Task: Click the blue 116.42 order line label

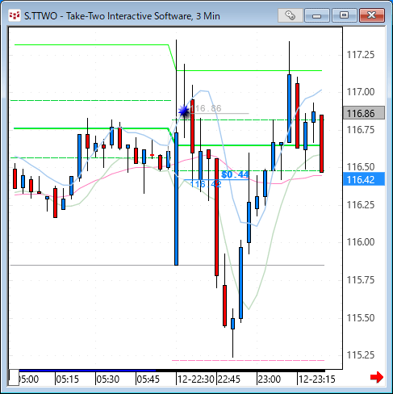Action: [206, 184]
